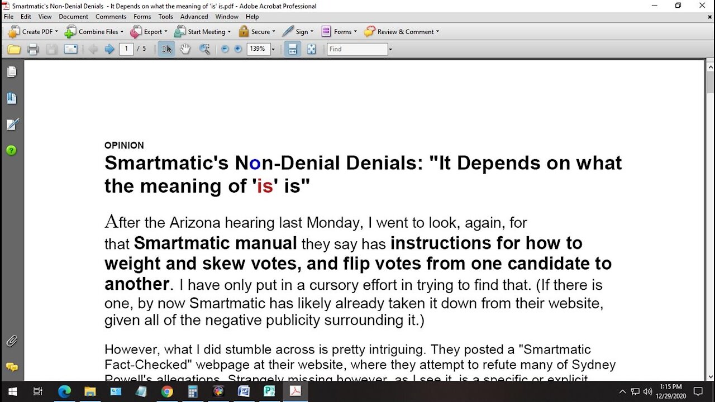Open the Windows Start menu
The width and height of the screenshot is (715, 402).
point(13,391)
